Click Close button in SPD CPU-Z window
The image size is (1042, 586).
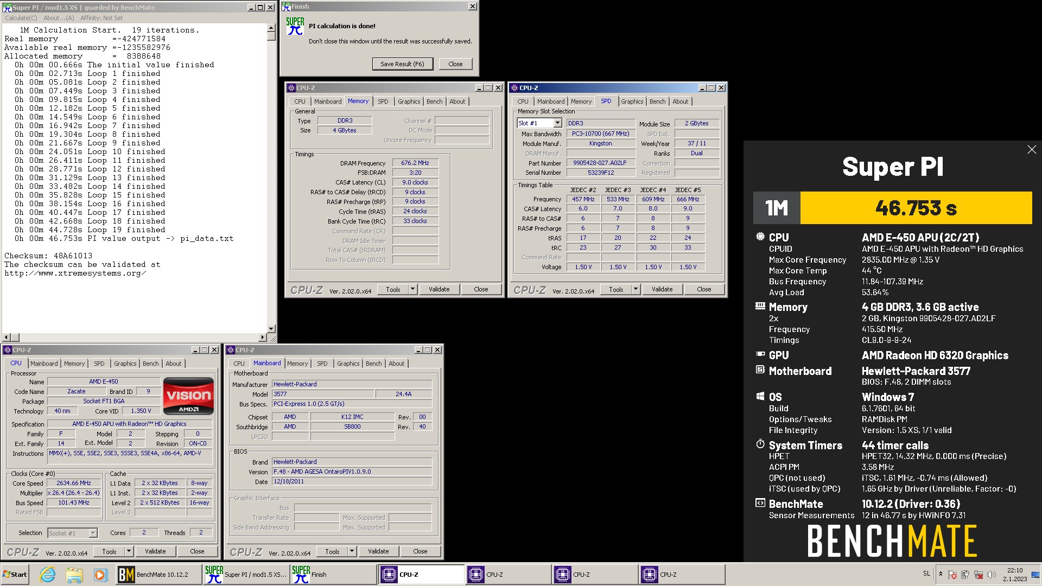pyautogui.click(x=704, y=289)
